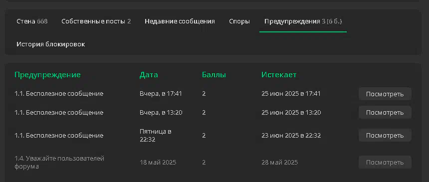Click Посмотреть for the 13:20 warning
429x182 pixels.
[x=385, y=113]
